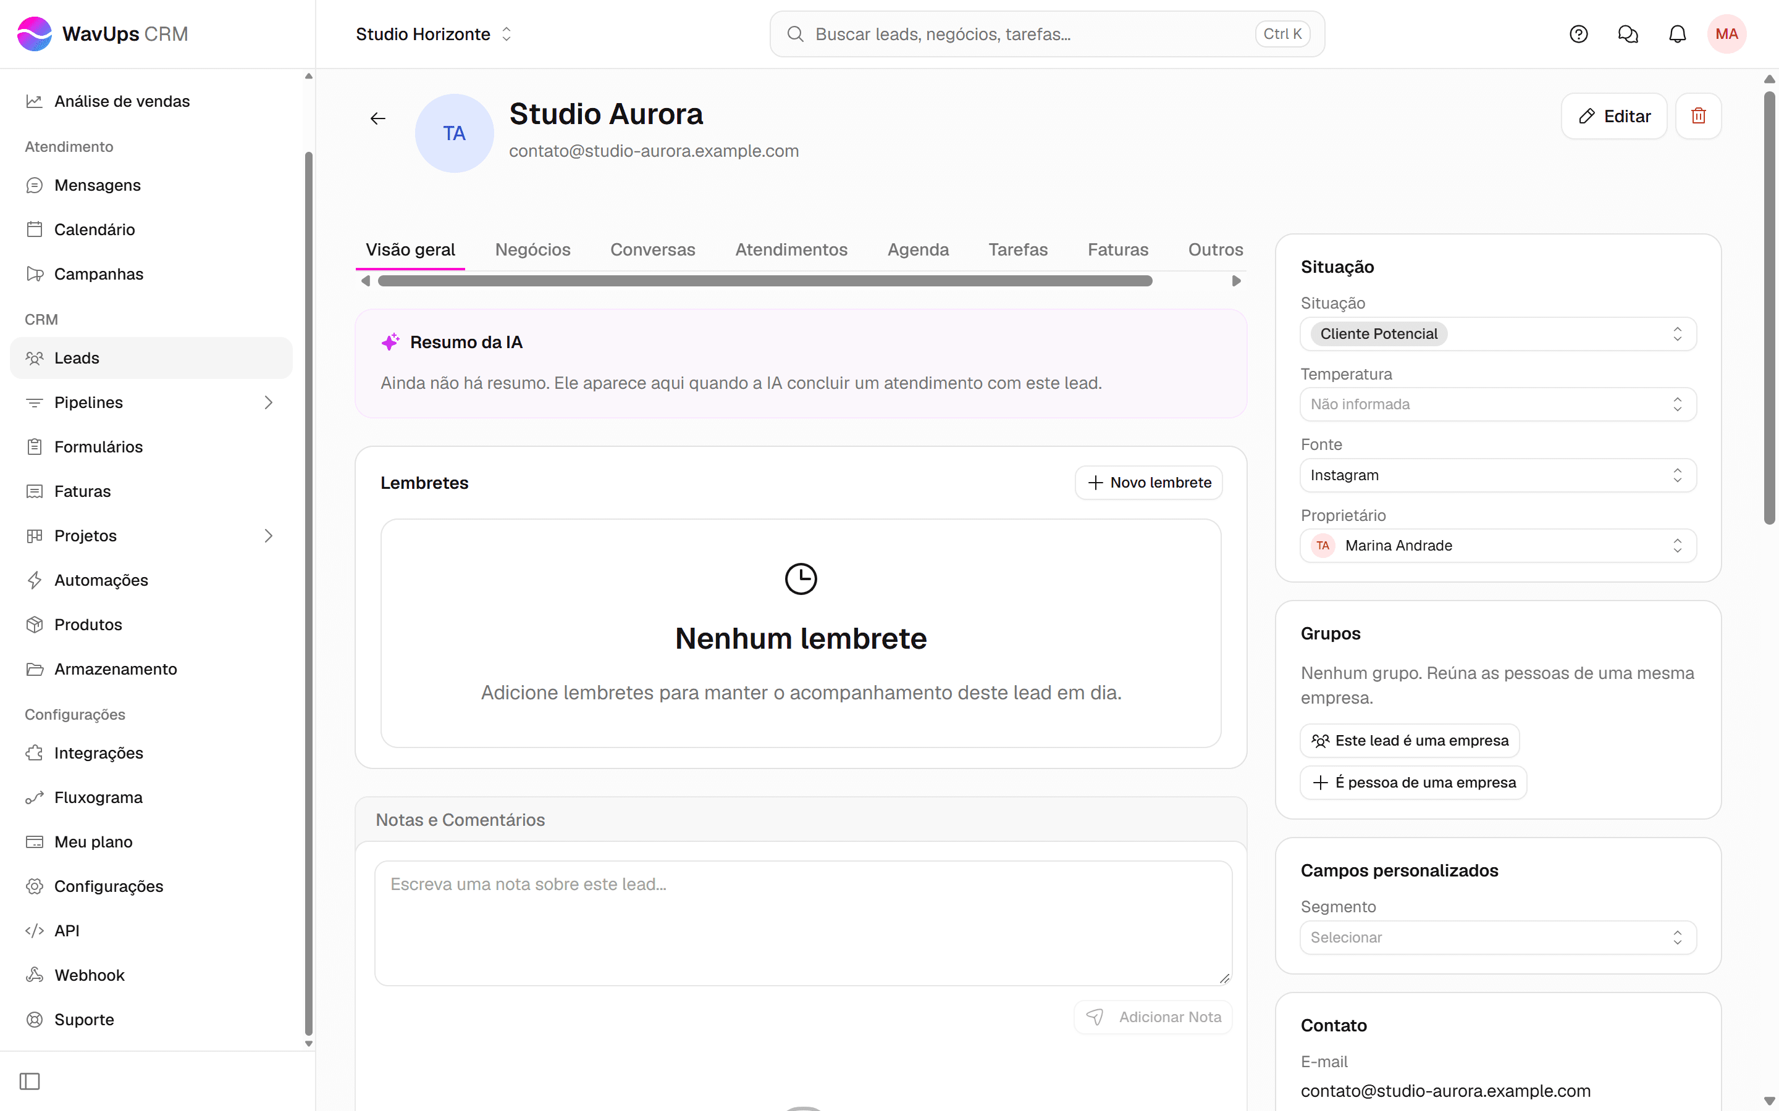Switch to the Conversas tab
1779x1111 pixels.
tap(652, 250)
